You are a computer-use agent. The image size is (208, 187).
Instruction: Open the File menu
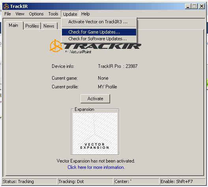7,14
